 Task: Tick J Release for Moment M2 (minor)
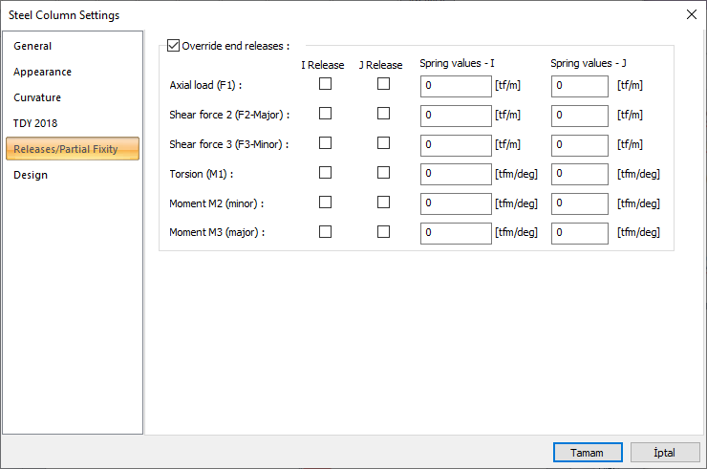(383, 203)
